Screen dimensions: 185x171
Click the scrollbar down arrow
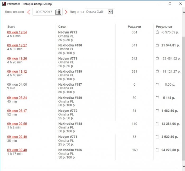click(184, 166)
